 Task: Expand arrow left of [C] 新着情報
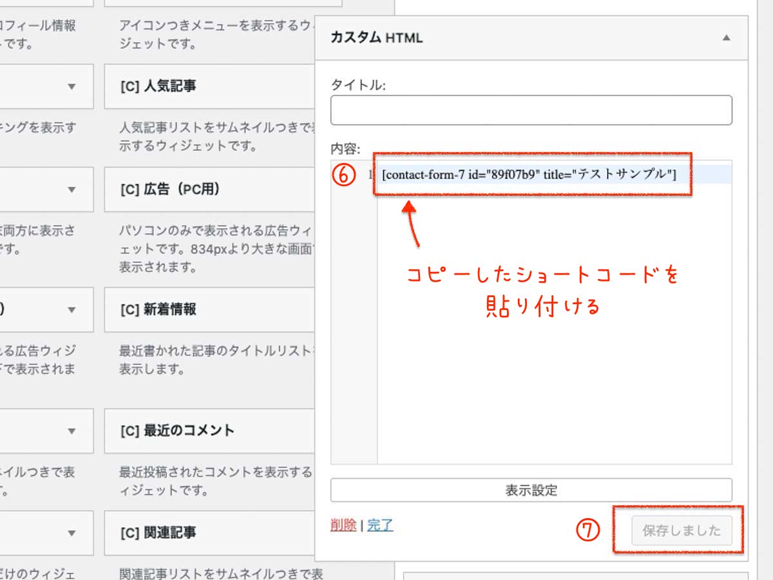[72, 310]
